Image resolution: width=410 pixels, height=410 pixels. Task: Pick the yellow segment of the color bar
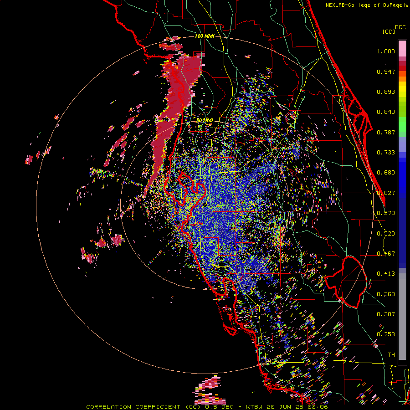click(x=402, y=89)
